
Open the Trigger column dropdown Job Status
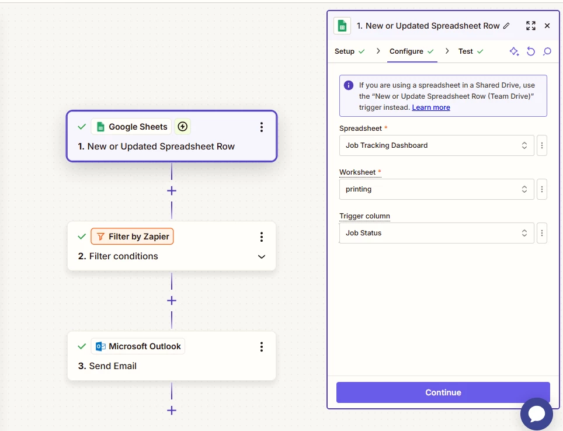point(437,233)
